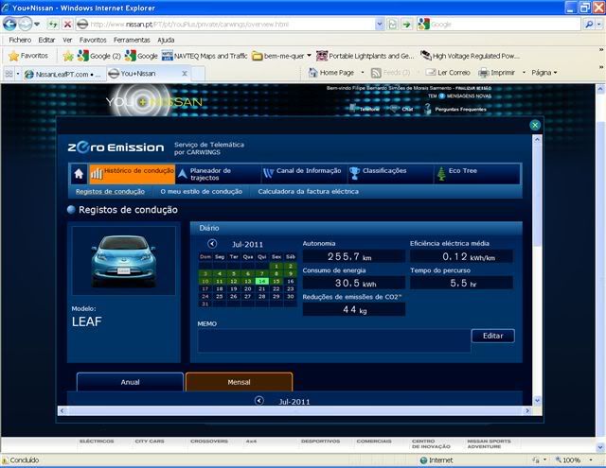Click the Feeds RSS icon
Image resolution: width=606 pixels, height=468 pixels.
tap(376, 73)
